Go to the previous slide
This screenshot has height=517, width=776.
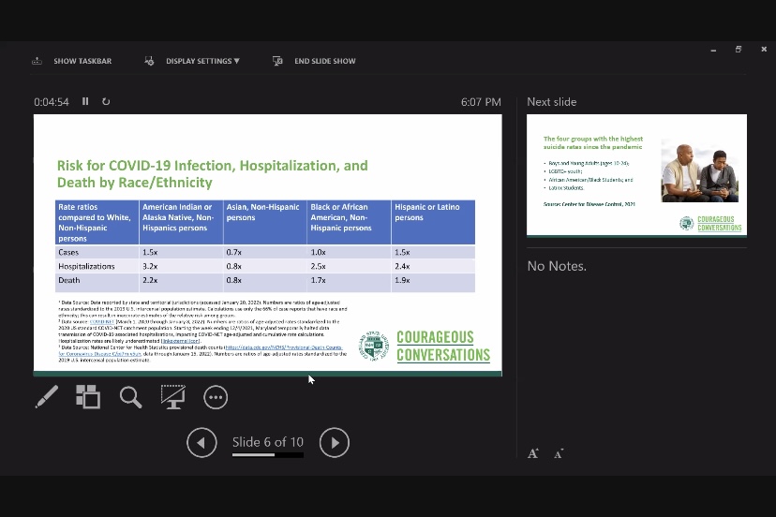click(201, 442)
